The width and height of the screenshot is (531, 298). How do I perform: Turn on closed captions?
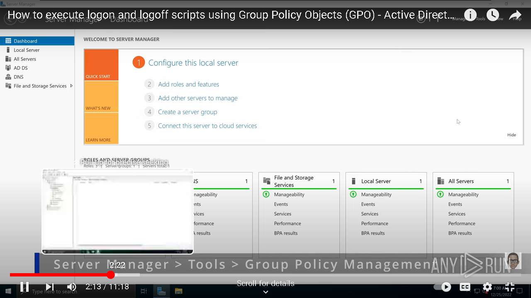[x=465, y=286]
